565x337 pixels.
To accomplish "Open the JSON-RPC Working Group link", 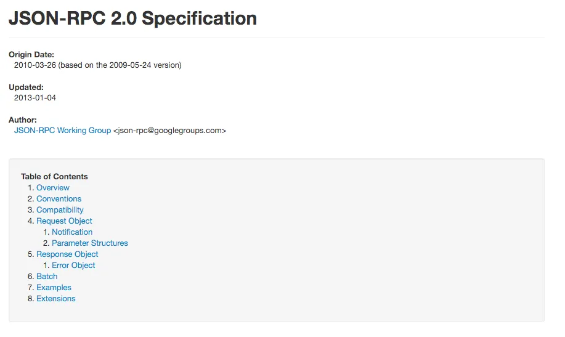I will [62, 131].
